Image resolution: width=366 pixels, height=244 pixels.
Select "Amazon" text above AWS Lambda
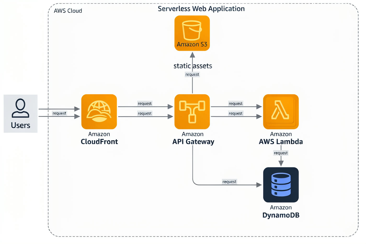(281, 134)
